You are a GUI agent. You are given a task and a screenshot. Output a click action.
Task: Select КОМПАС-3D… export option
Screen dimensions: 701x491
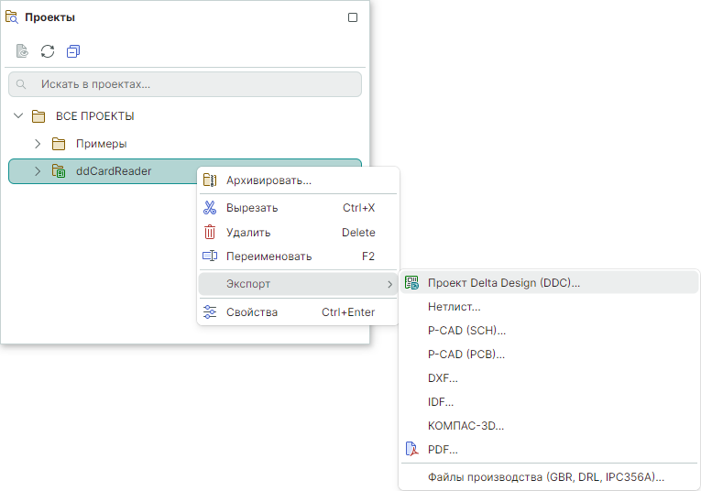pyautogui.click(x=466, y=426)
